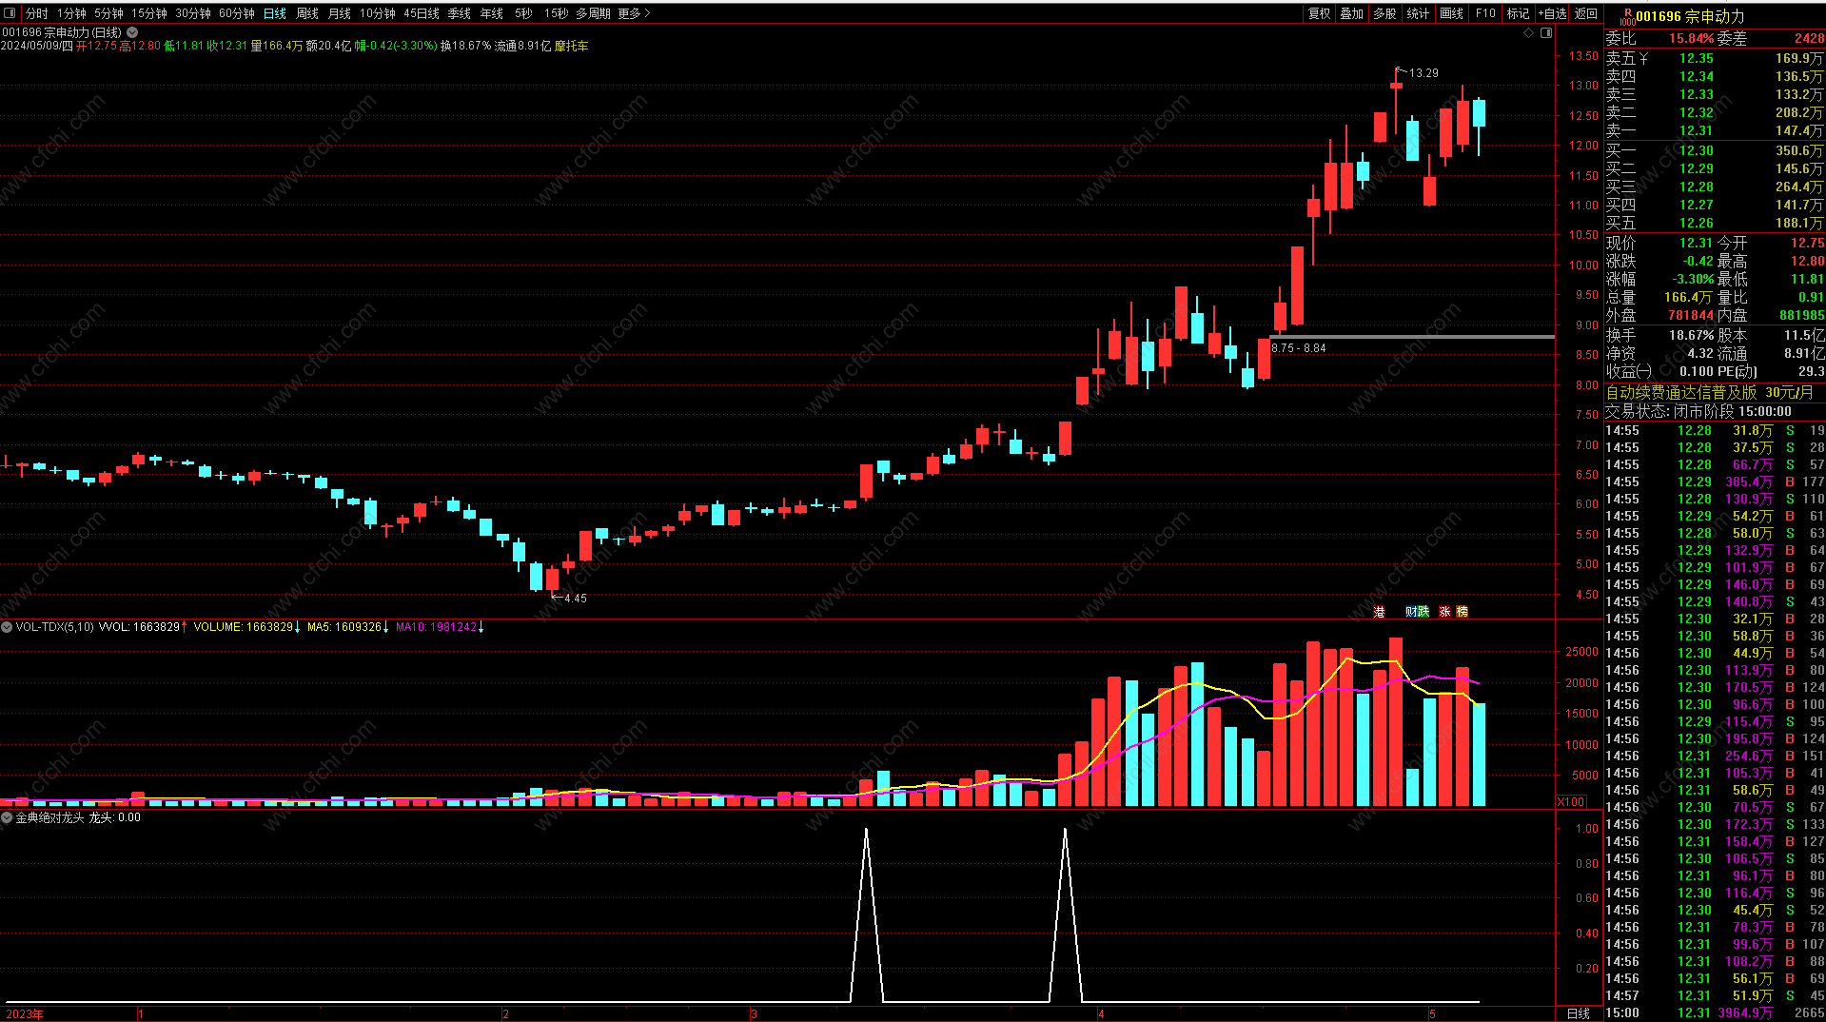Click the diamond icon above the price axis
The image size is (1826, 1022).
(x=1529, y=32)
